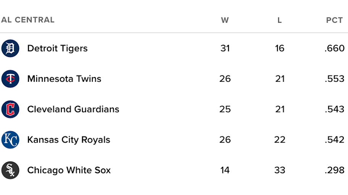
Task: Click Detroit Tigers win total 31
Action: 225,48
